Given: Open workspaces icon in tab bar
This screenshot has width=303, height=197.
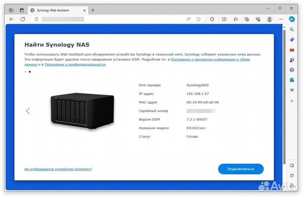Looking at the screenshot, I should click(11, 10).
